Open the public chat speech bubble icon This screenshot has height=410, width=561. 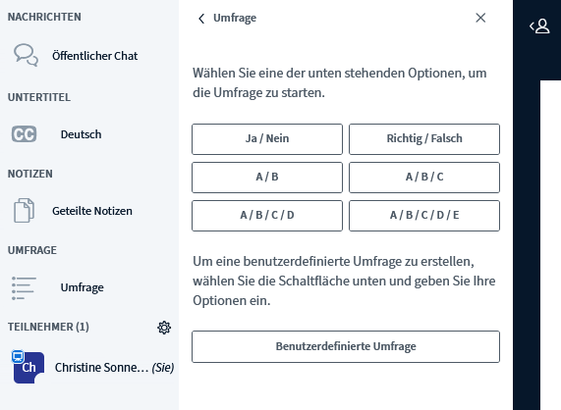pyautogui.click(x=26, y=55)
